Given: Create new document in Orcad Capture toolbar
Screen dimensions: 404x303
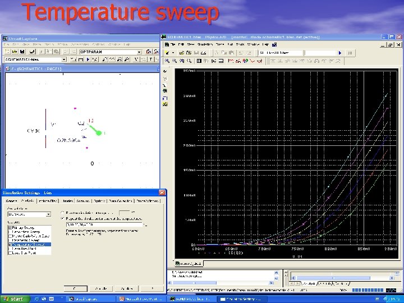Looking at the screenshot, I should coord(7,52).
